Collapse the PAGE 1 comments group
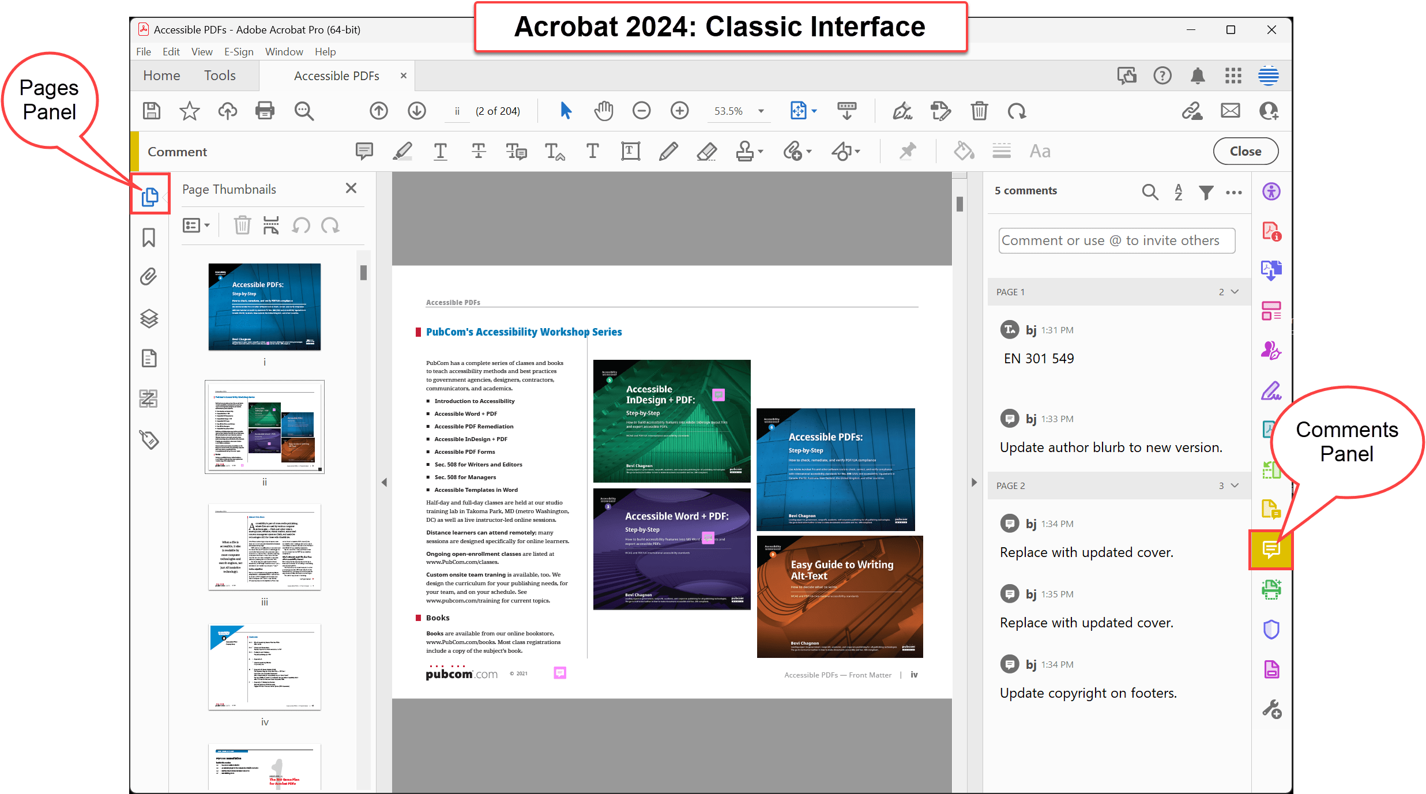 (1235, 291)
